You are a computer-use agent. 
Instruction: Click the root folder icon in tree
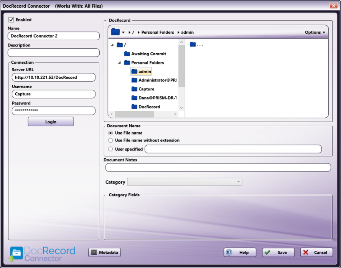click(x=120, y=45)
